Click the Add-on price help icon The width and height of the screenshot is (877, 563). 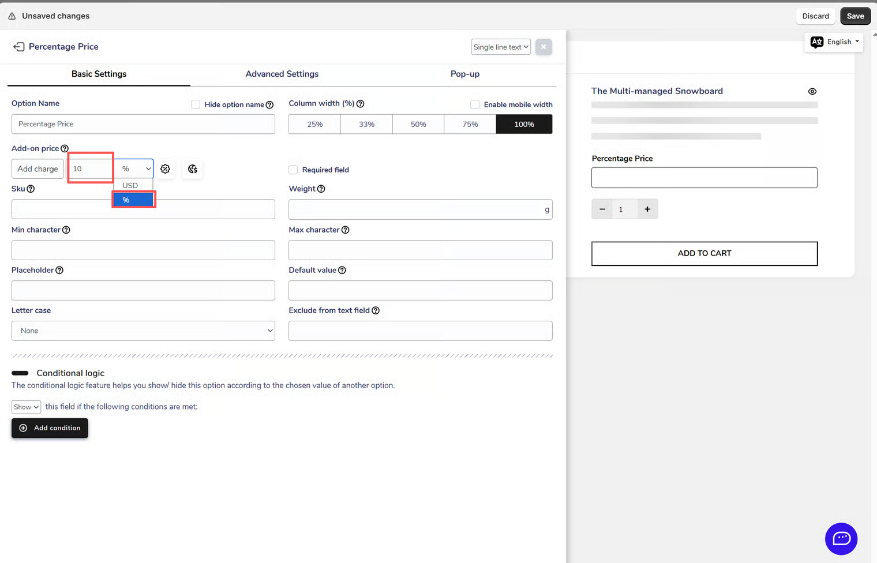click(x=65, y=149)
